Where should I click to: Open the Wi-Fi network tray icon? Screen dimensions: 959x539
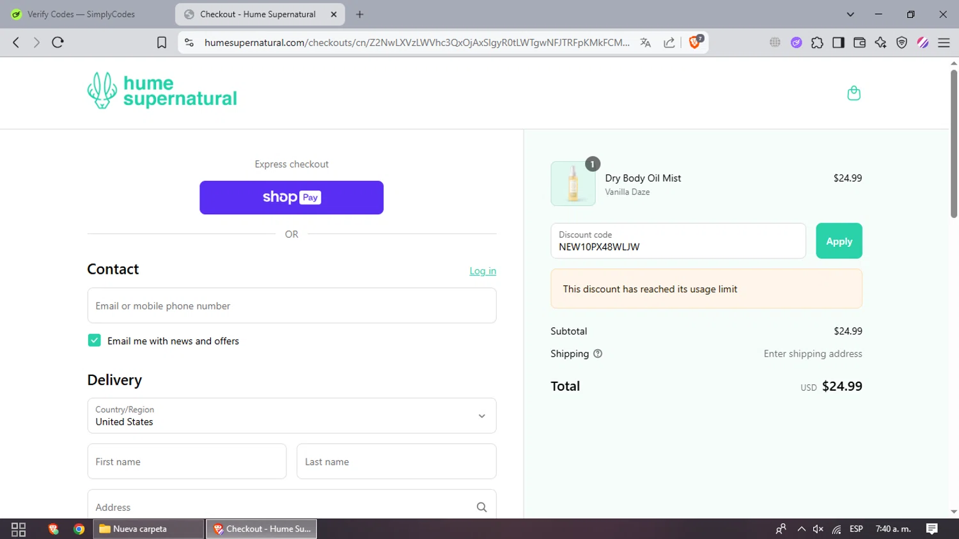click(836, 529)
